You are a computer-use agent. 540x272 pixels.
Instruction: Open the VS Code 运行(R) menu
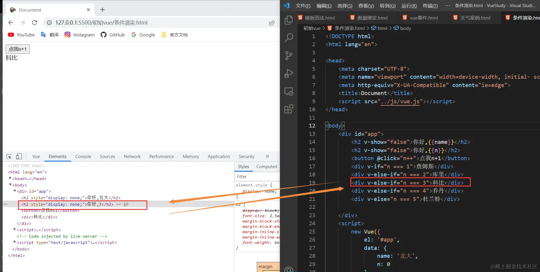pos(409,6)
